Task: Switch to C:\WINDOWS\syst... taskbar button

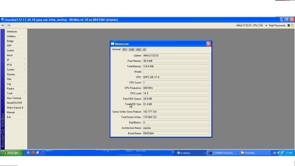Action: pyautogui.click(x=223, y=153)
